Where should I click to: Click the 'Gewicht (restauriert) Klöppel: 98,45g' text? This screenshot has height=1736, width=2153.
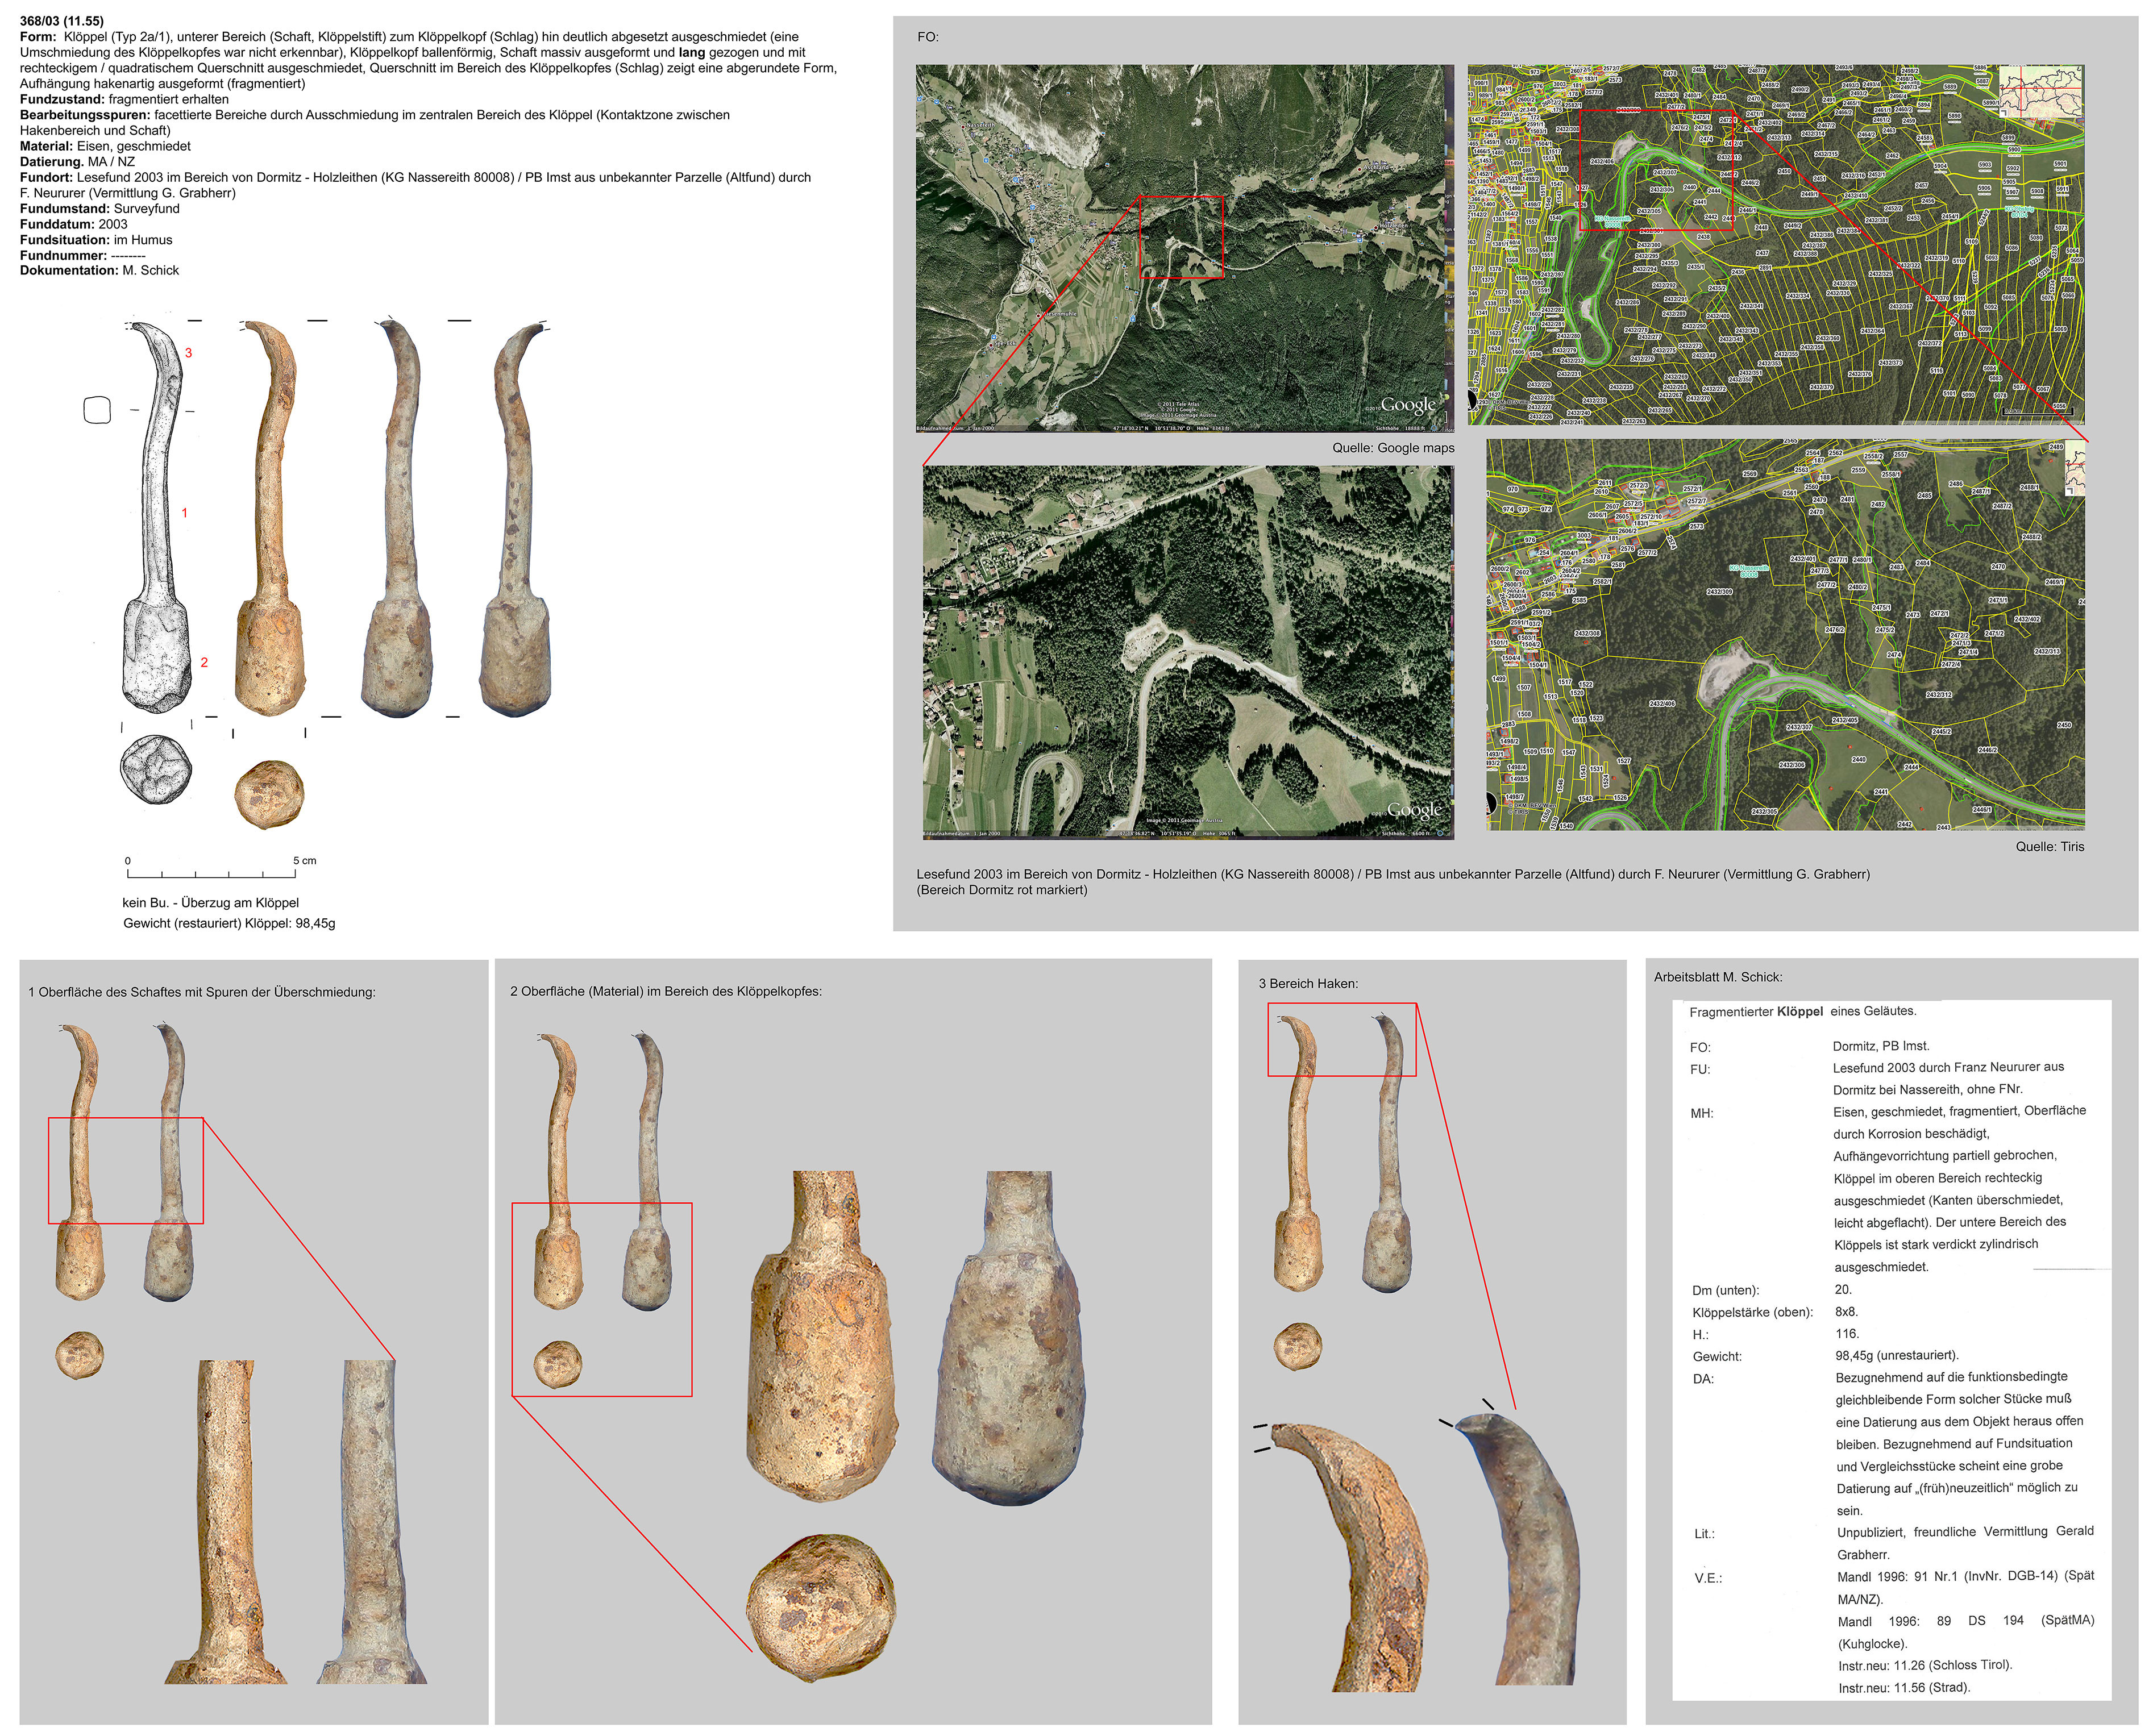tap(229, 923)
